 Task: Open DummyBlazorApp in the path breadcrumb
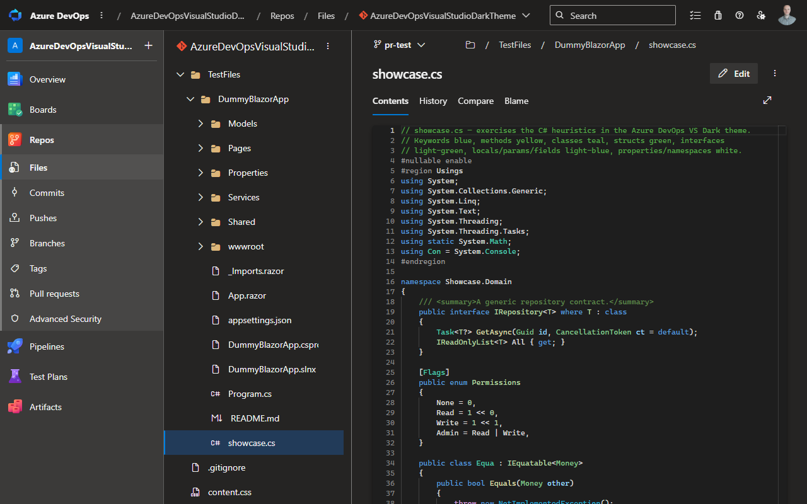(x=590, y=45)
